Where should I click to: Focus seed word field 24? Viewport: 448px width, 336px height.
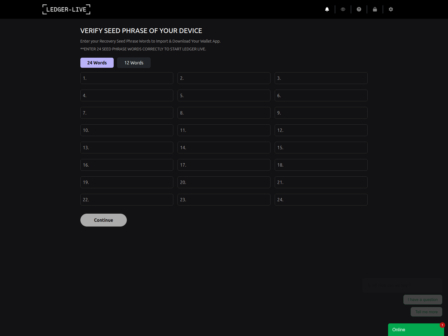pos(321,200)
